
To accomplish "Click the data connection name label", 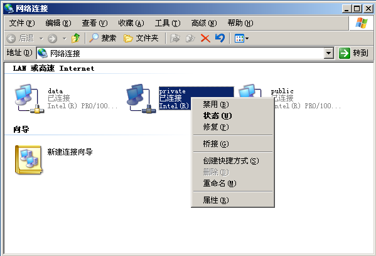I will coord(55,91).
